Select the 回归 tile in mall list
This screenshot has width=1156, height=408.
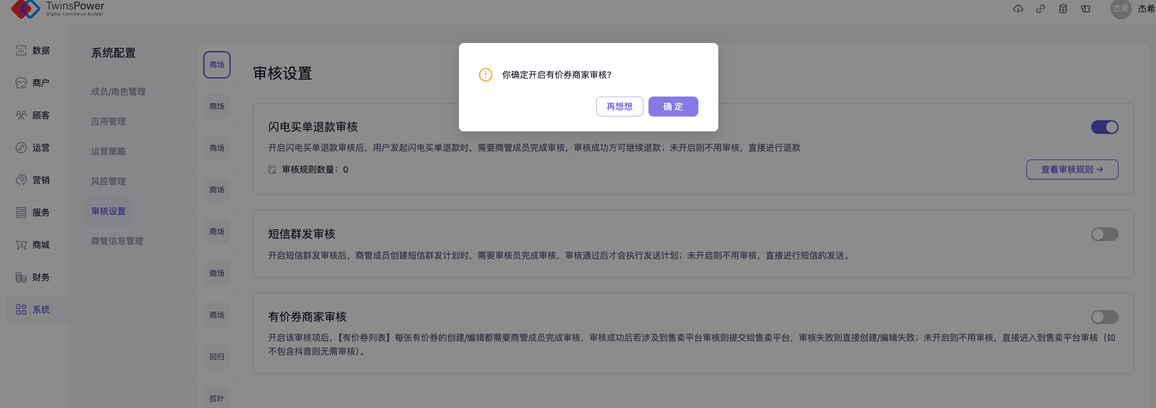coord(217,357)
